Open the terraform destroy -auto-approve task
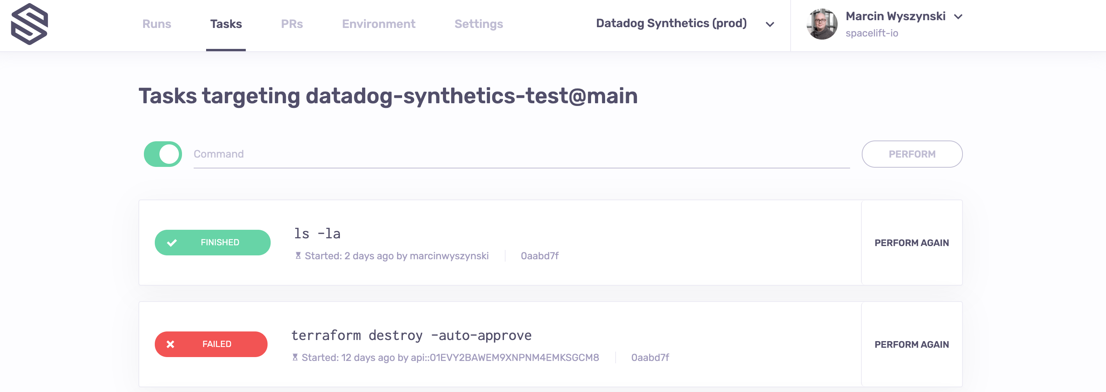 tap(411, 335)
